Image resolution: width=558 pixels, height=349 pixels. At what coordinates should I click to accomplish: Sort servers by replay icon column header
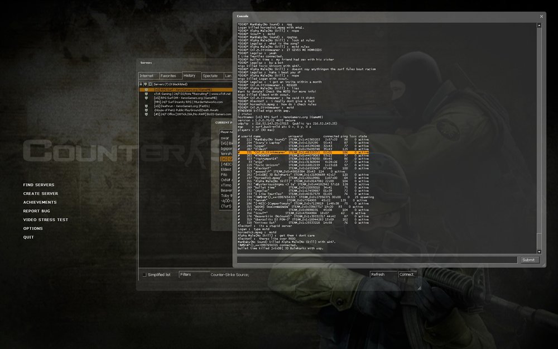coord(150,84)
